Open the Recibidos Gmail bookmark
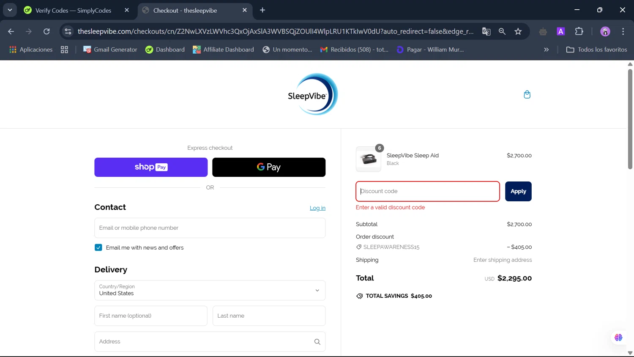 (x=354, y=49)
